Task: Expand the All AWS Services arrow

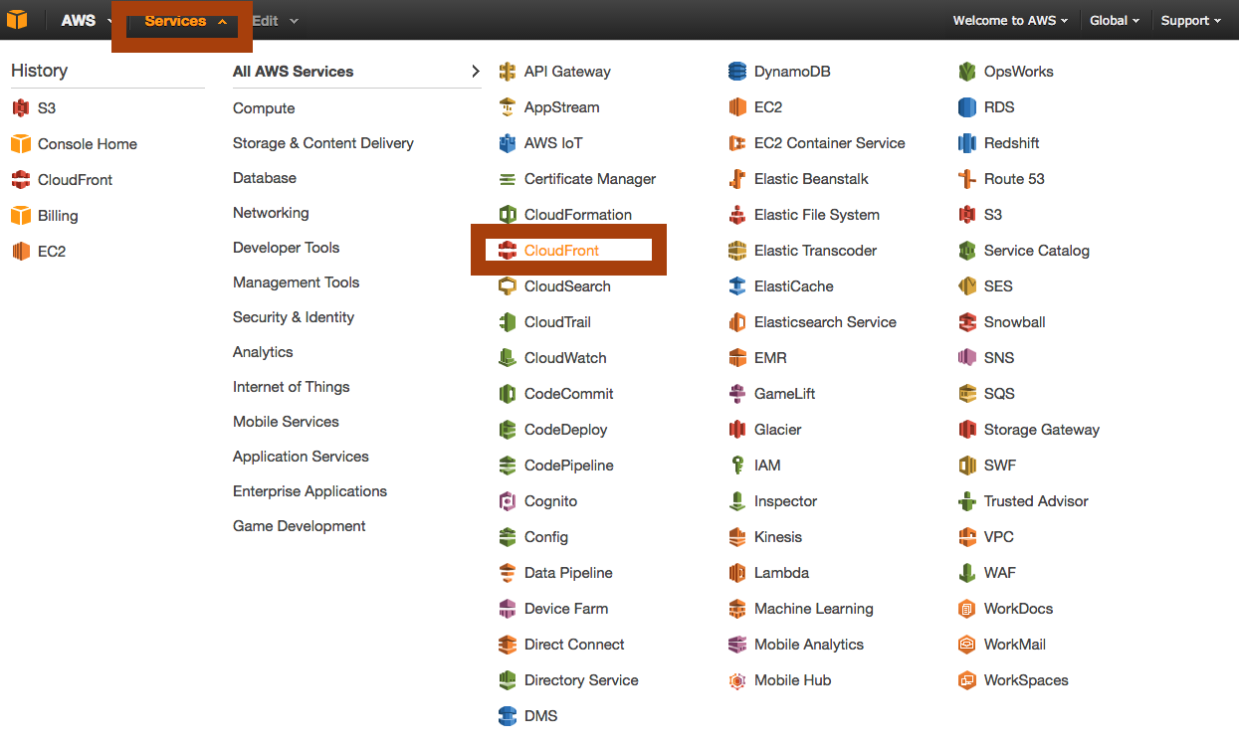Action: pos(475,72)
